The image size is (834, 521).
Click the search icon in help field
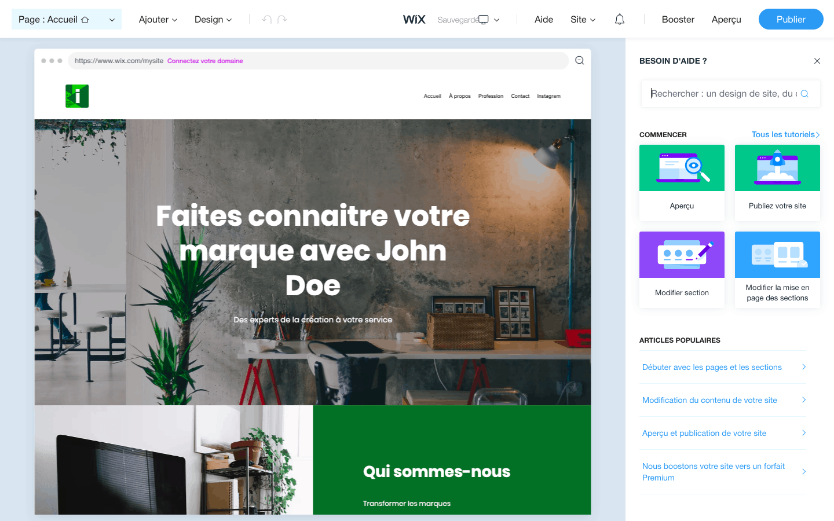coord(804,94)
